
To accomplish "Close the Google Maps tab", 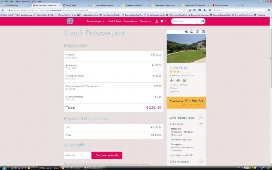I will pyautogui.click(x=89, y=5).
